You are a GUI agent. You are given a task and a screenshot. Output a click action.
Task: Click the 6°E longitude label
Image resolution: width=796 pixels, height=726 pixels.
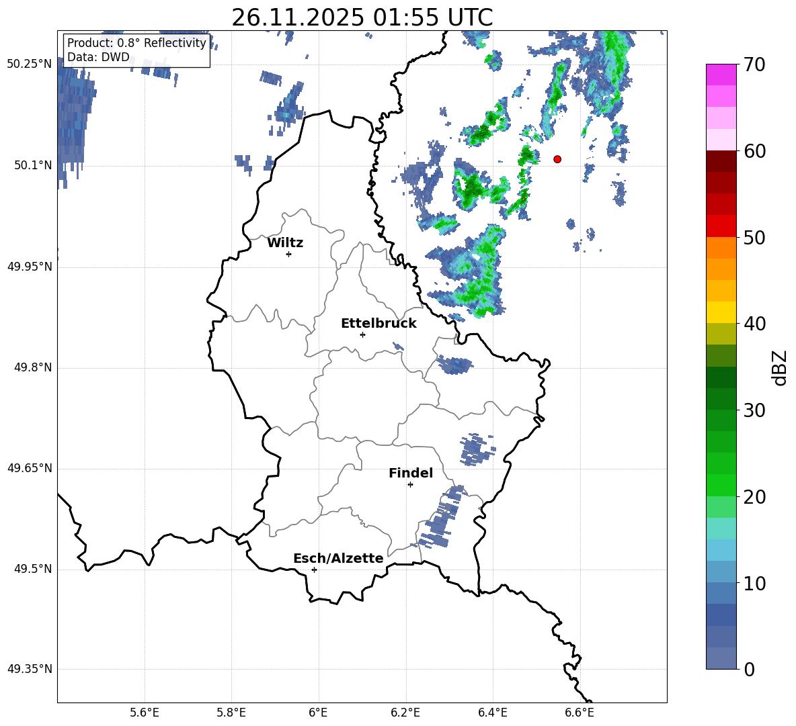318,713
